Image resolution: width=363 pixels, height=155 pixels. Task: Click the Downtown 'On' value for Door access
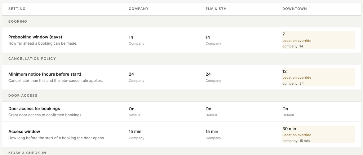pos(285,109)
